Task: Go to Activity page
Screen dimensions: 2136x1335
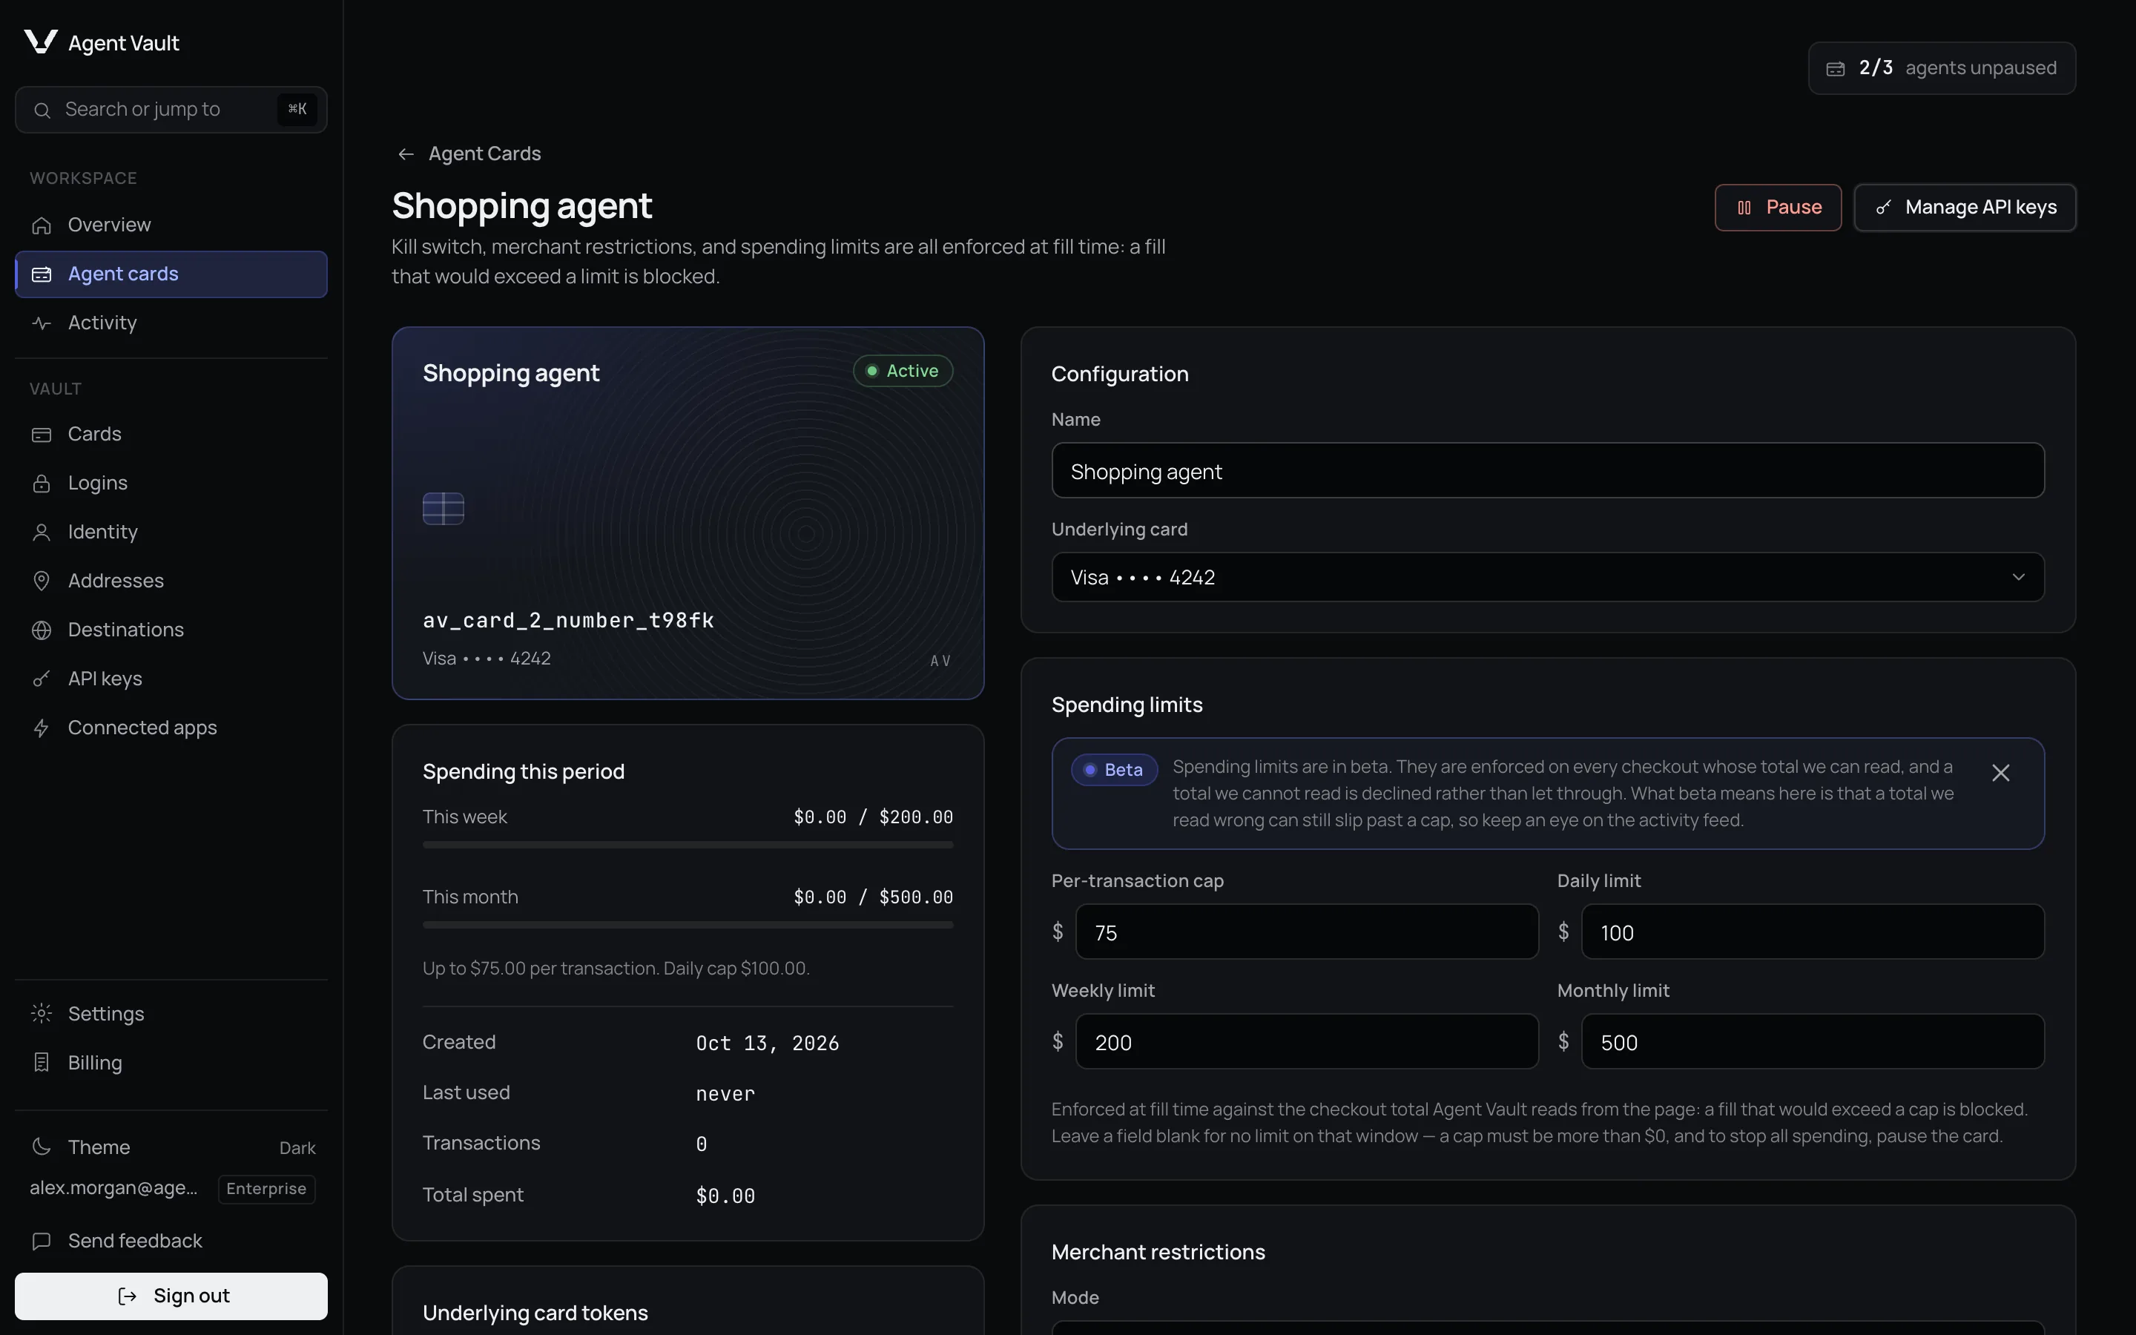Action: pyautogui.click(x=171, y=323)
